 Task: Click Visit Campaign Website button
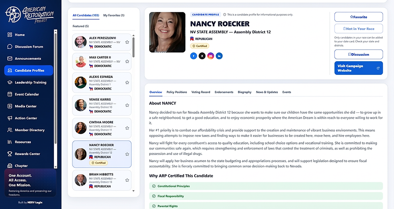click(359, 68)
